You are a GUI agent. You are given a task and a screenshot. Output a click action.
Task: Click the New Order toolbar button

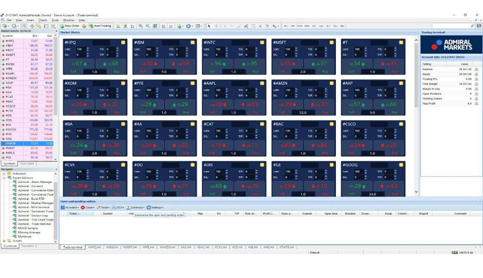(69, 26)
